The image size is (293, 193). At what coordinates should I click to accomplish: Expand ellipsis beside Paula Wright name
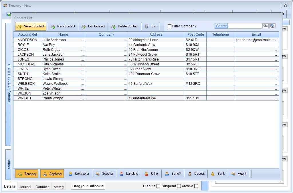click(x=83, y=98)
